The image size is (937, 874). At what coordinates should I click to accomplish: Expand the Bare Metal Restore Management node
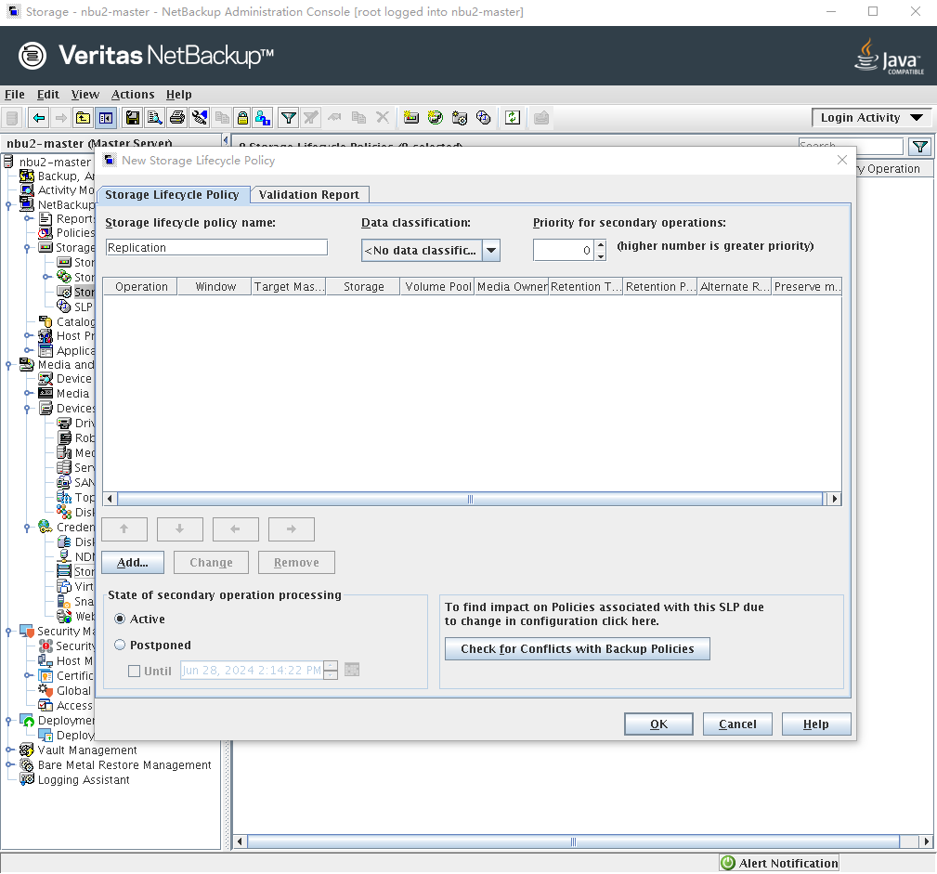pyautogui.click(x=9, y=765)
